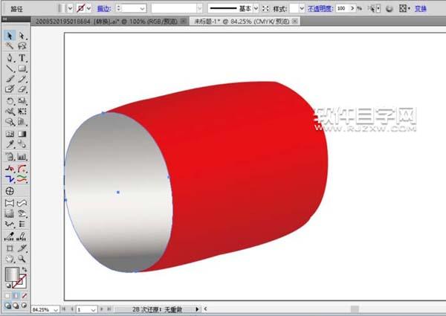Select the bow-tie envelope shape tool

point(10,203)
